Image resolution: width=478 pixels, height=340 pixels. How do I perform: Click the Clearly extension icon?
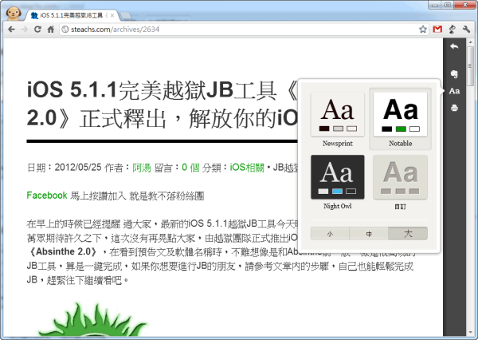tap(453, 30)
